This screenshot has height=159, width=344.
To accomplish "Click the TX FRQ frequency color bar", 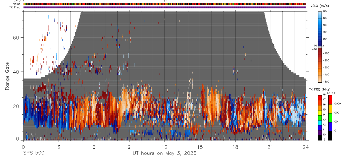I will (x=320, y=118).
